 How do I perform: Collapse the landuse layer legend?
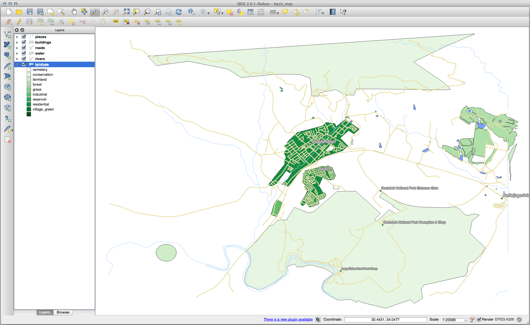click(17, 64)
